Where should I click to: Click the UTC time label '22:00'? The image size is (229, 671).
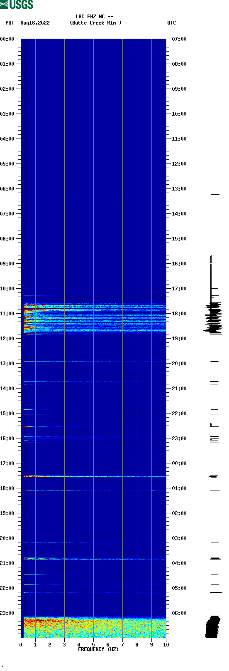(179, 413)
